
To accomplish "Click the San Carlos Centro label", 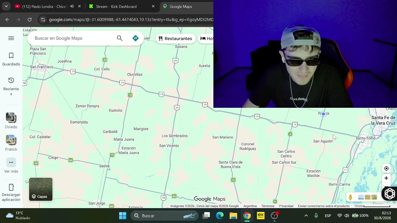I will [286, 154].
